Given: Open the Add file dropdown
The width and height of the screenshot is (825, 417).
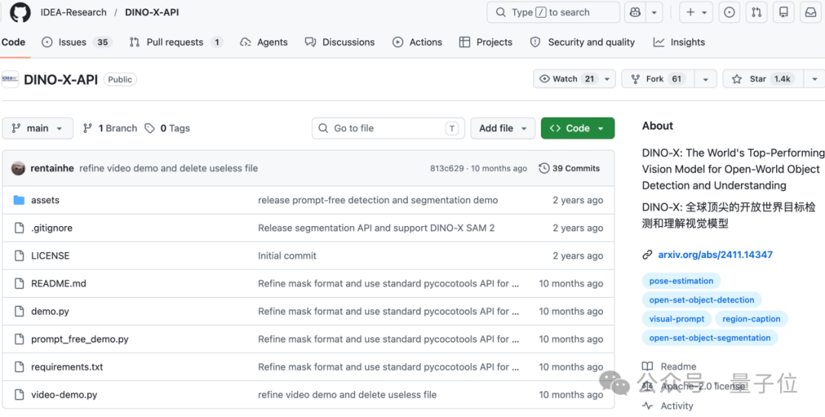Looking at the screenshot, I should [x=503, y=128].
